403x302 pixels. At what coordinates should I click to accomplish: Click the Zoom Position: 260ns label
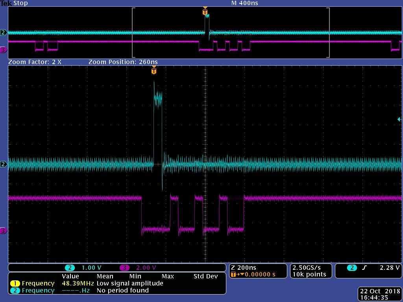tap(123, 62)
